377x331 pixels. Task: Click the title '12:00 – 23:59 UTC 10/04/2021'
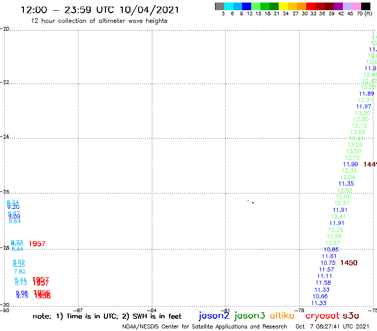pos(100,10)
